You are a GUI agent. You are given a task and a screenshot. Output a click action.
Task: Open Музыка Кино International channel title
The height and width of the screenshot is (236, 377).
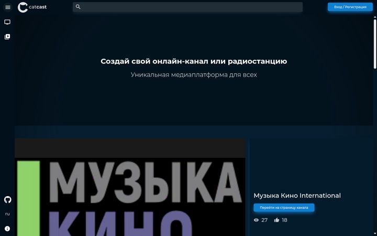click(297, 196)
